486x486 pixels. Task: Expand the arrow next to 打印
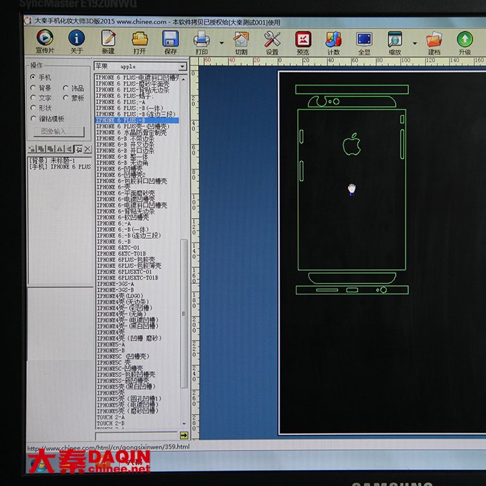coord(221,43)
